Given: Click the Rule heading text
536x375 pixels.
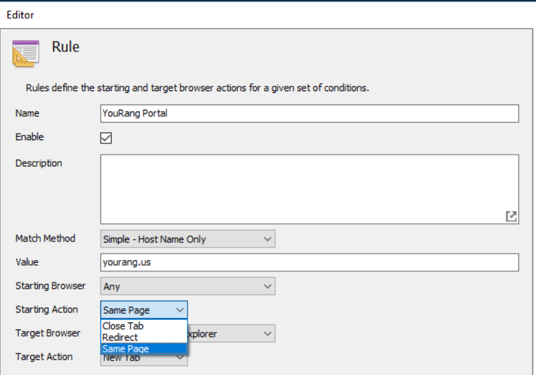Looking at the screenshot, I should click(x=65, y=47).
